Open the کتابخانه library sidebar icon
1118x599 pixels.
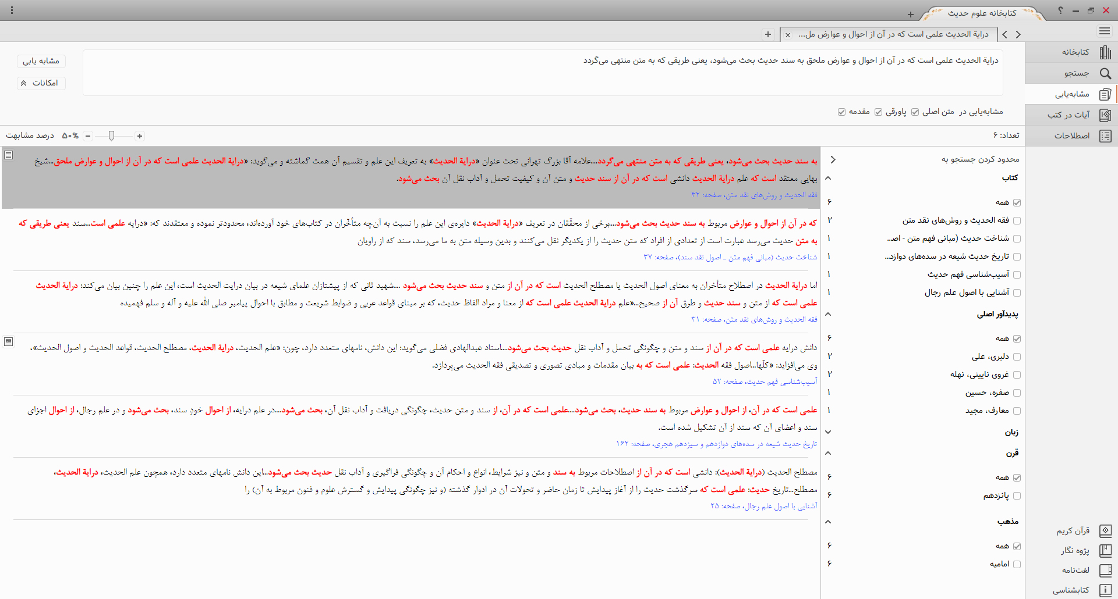[x=1105, y=52]
